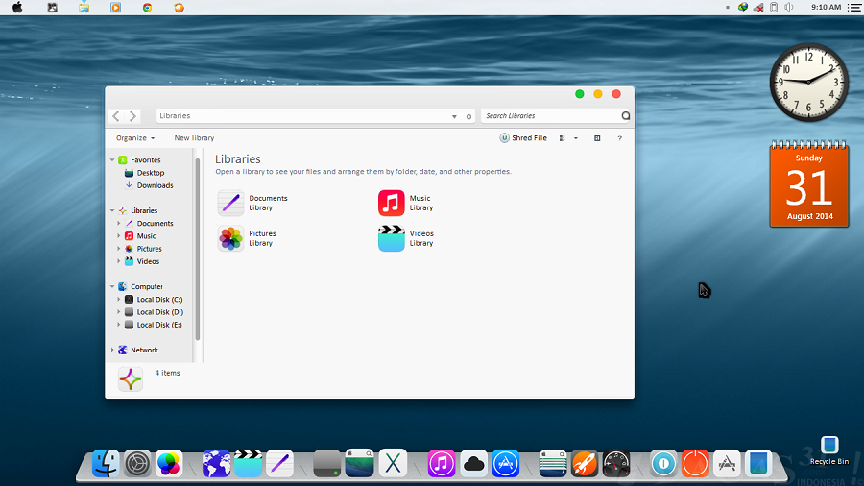Open the clapperboard video app in dock
Viewport: 864px width, 486px height.
click(x=248, y=463)
